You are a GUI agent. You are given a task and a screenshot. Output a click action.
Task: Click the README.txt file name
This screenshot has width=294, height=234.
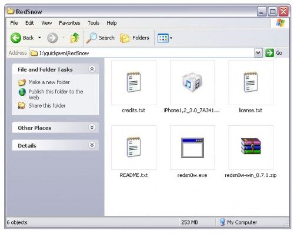(133, 175)
